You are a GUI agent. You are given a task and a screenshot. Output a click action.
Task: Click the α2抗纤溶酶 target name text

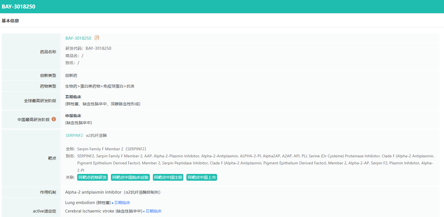tap(96, 135)
